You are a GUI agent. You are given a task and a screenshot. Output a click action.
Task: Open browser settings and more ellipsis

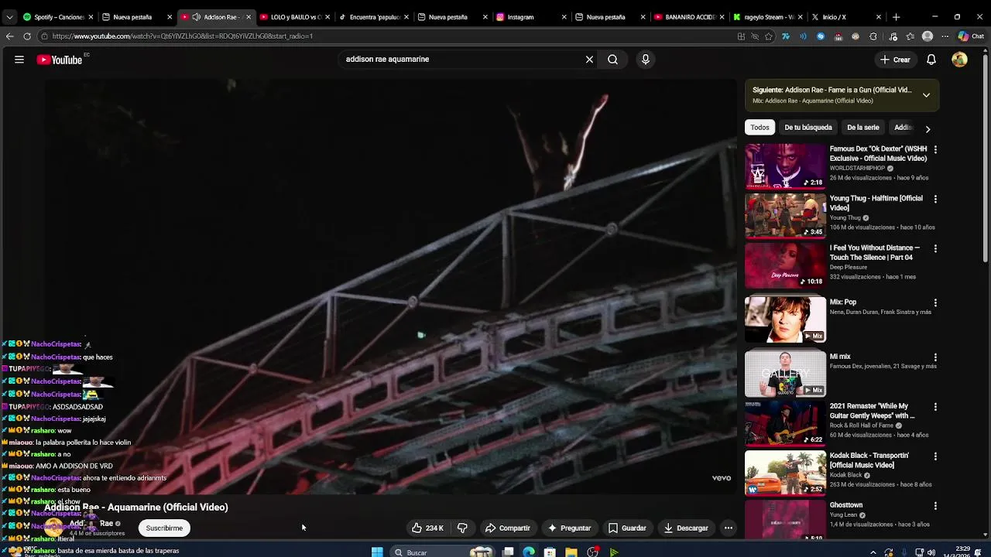click(x=945, y=36)
